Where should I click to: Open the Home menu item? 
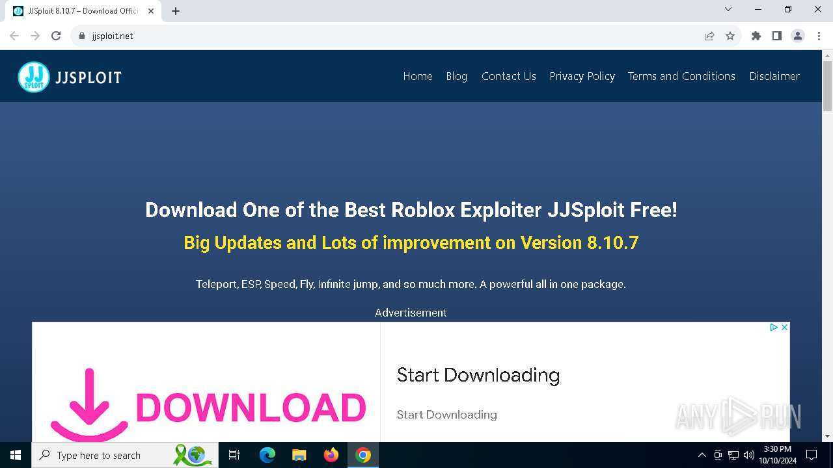pyautogui.click(x=418, y=76)
